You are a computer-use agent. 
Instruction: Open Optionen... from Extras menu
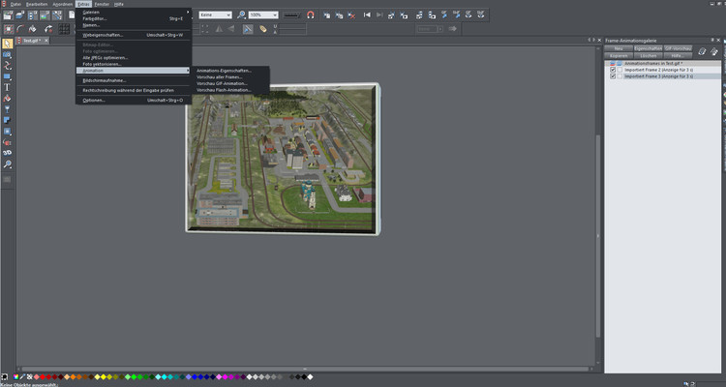[x=134, y=100]
